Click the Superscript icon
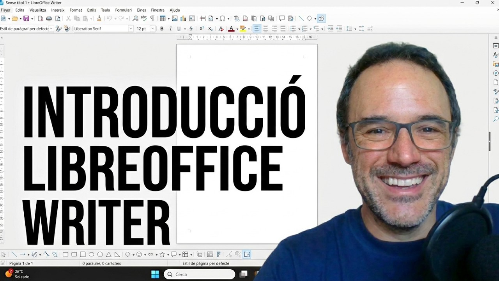 (x=202, y=28)
